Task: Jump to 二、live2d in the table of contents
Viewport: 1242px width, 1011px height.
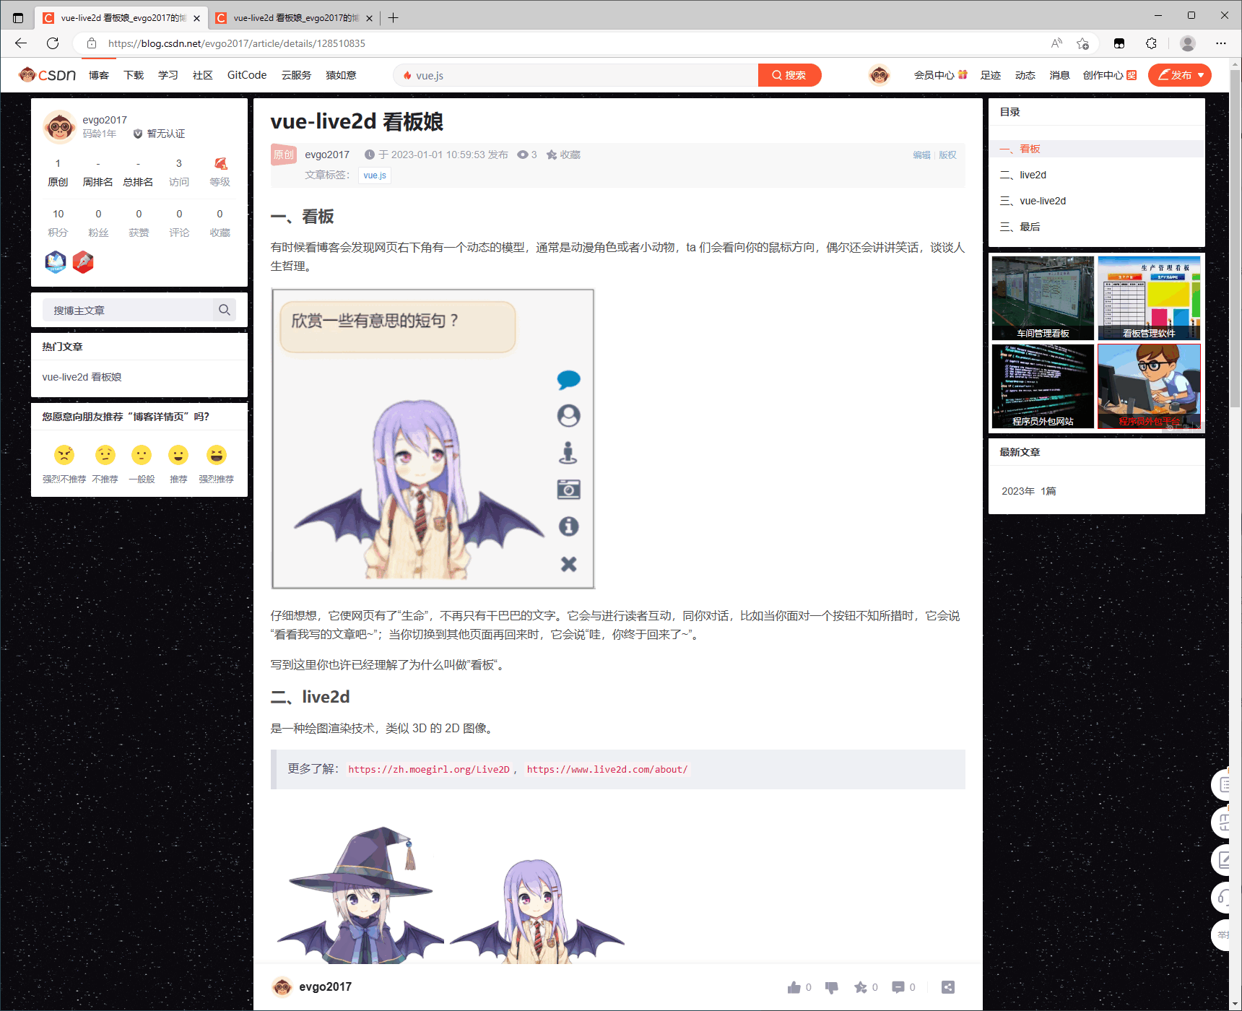Action: [1023, 175]
